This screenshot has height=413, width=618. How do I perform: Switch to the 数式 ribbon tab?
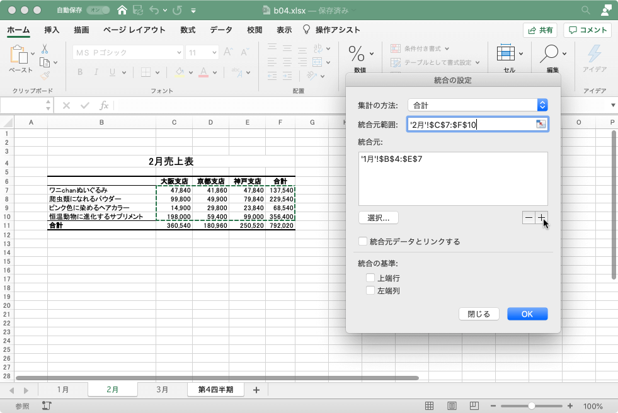pos(188,30)
